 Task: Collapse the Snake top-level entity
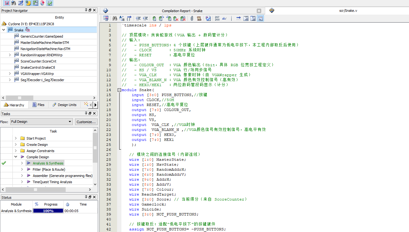pyautogui.click(x=3, y=30)
